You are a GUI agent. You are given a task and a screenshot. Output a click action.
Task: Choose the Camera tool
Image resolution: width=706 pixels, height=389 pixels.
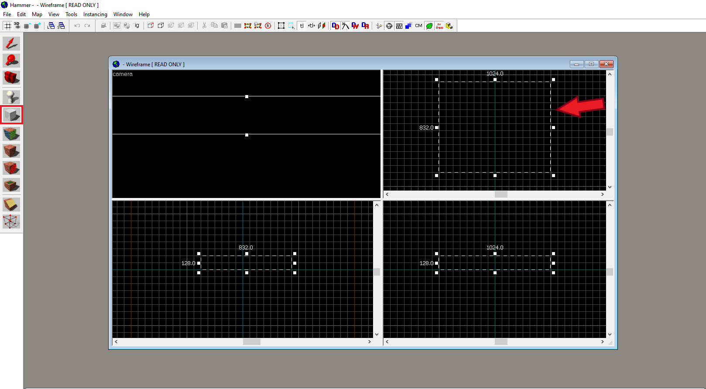click(x=11, y=78)
